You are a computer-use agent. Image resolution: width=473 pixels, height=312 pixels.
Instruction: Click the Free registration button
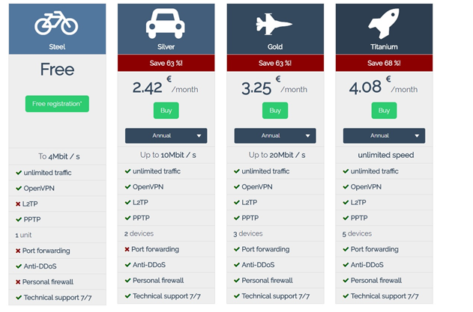click(57, 104)
